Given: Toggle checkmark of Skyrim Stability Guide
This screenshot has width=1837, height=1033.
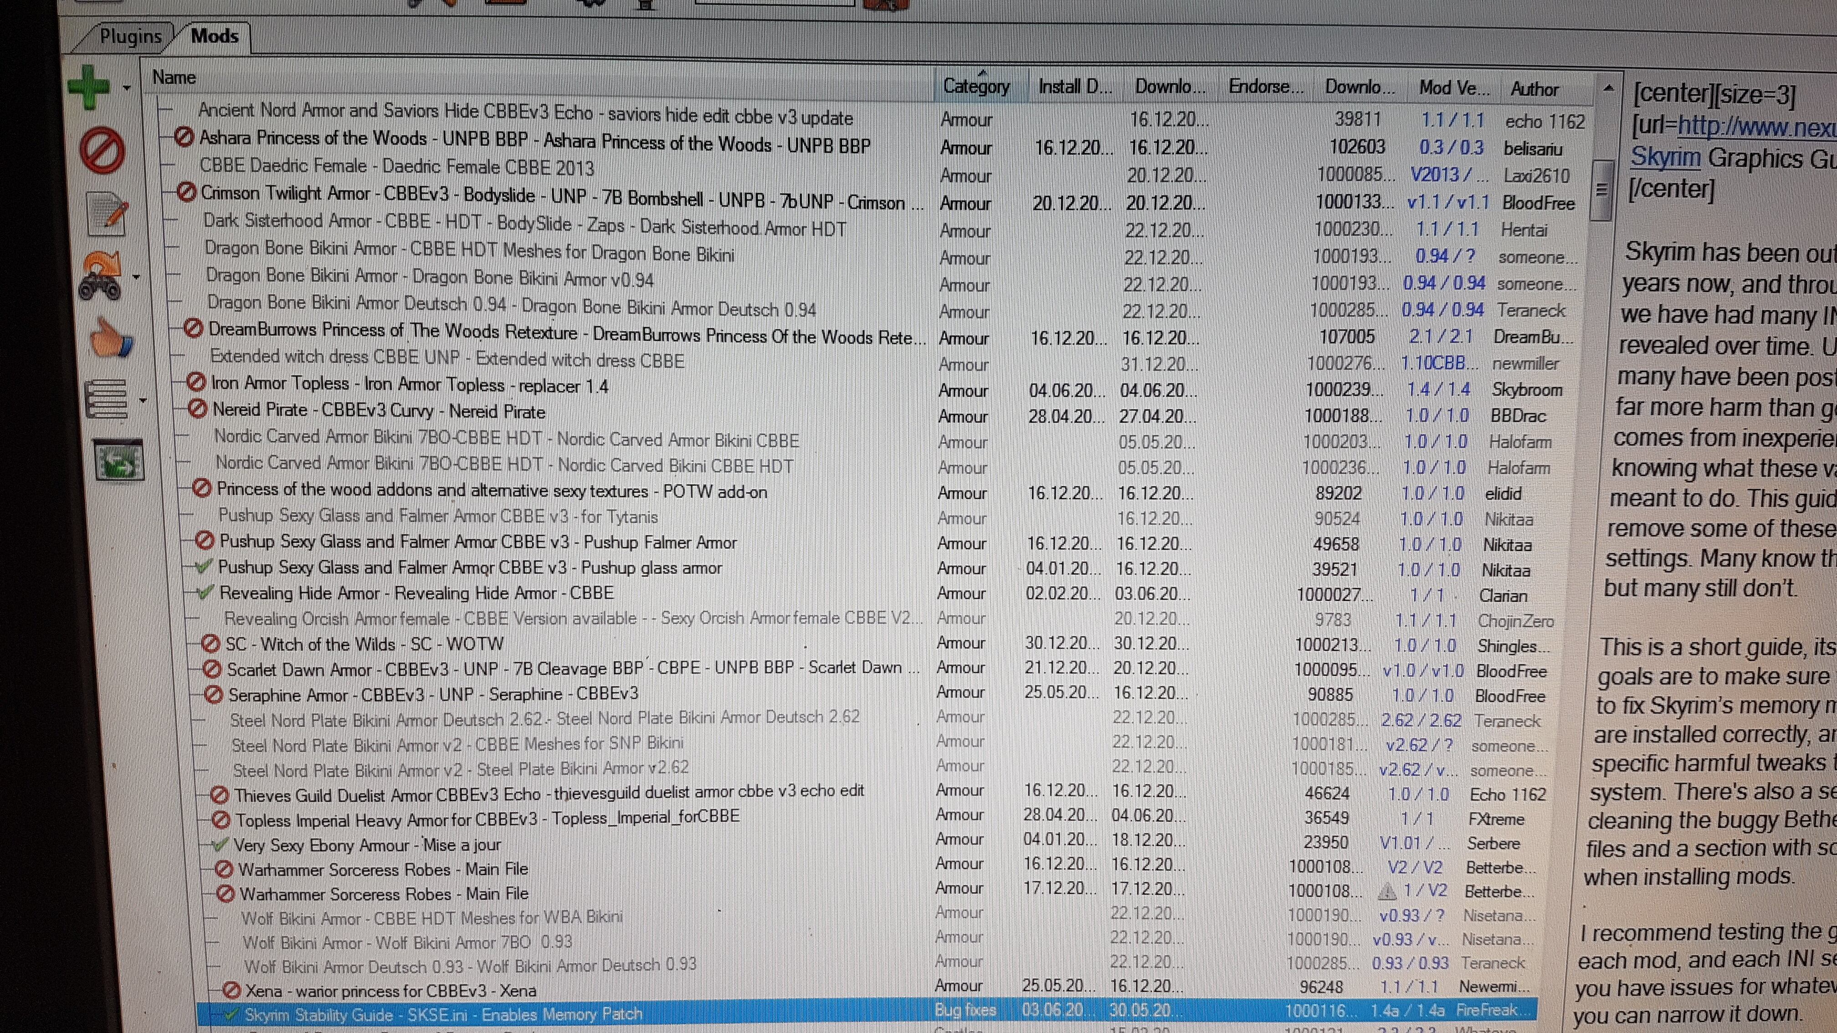Looking at the screenshot, I should (231, 1014).
